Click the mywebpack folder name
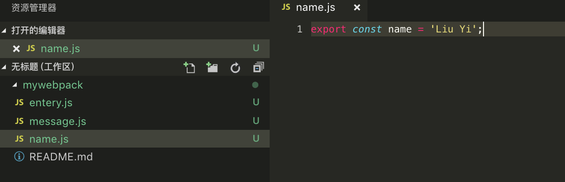This screenshot has height=182, width=565. tap(53, 85)
